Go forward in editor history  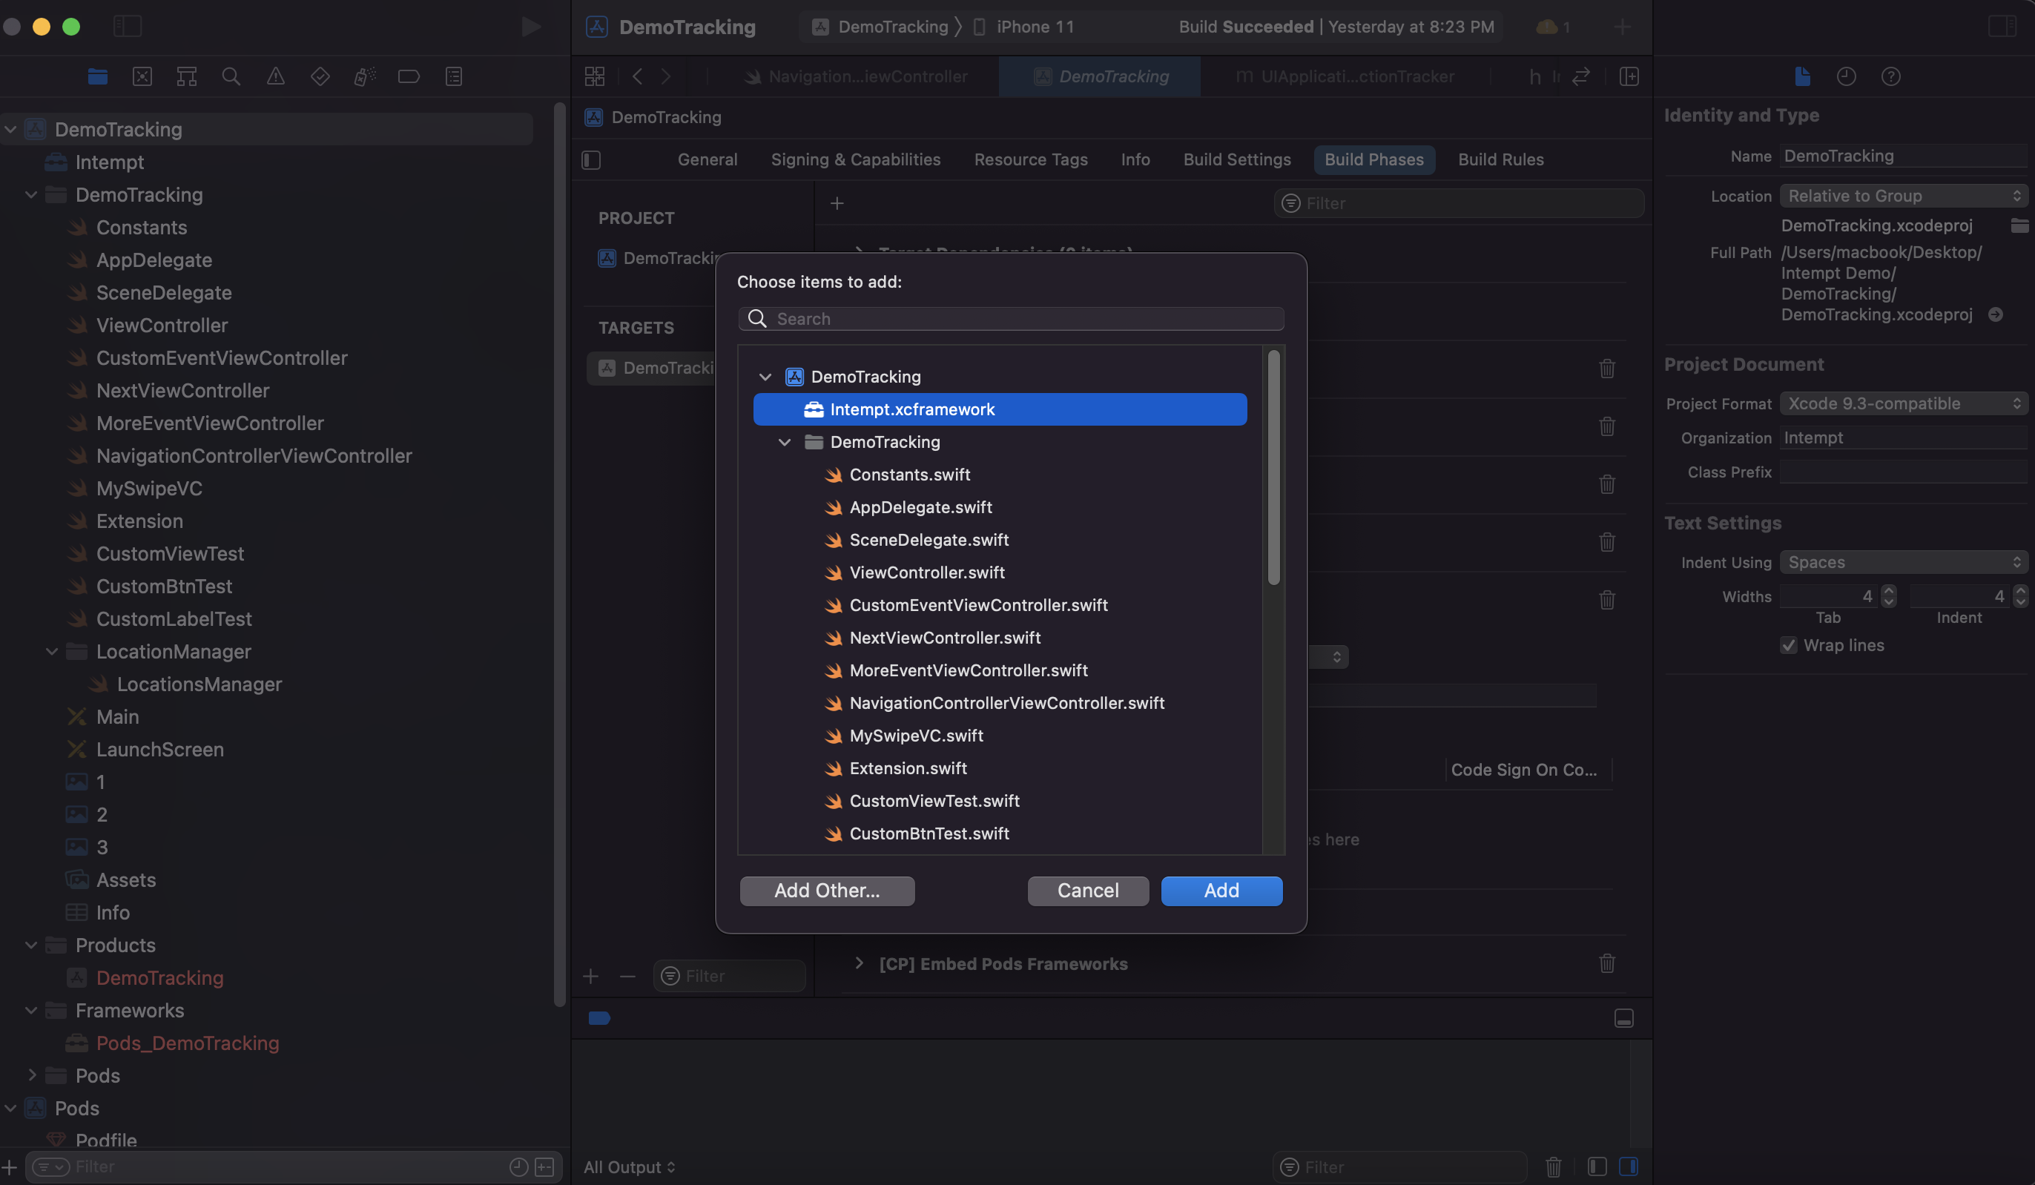pyautogui.click(x=666, y=76)
